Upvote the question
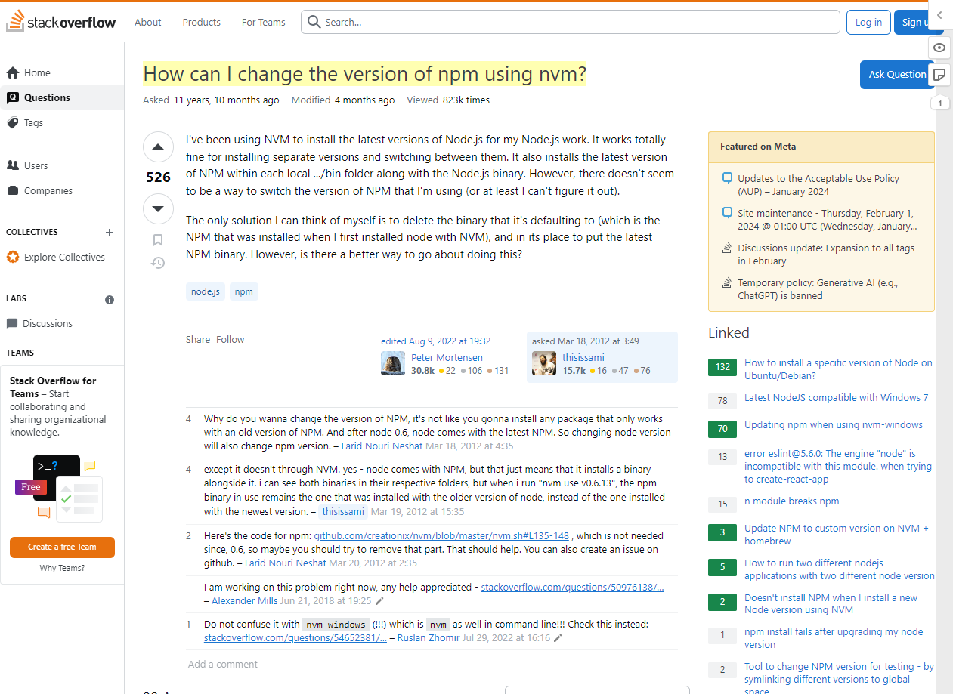 158,147
